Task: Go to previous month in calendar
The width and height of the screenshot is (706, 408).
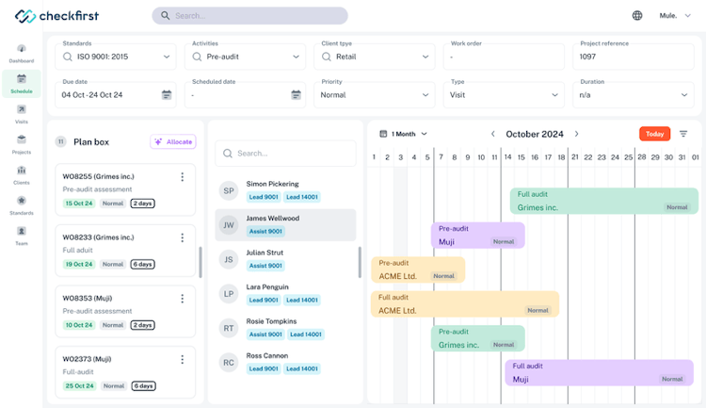Action: (492, 134)
